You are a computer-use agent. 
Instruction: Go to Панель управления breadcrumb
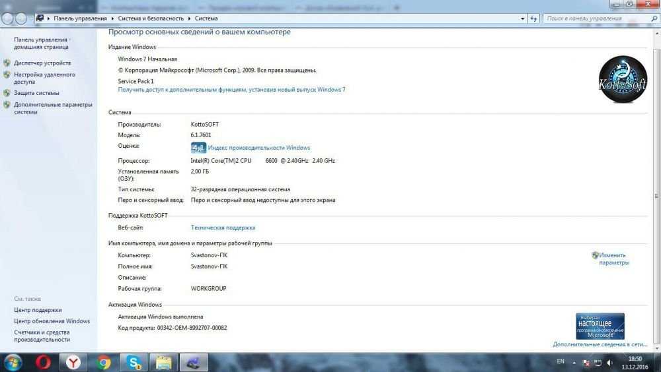[x=80, y=18]
